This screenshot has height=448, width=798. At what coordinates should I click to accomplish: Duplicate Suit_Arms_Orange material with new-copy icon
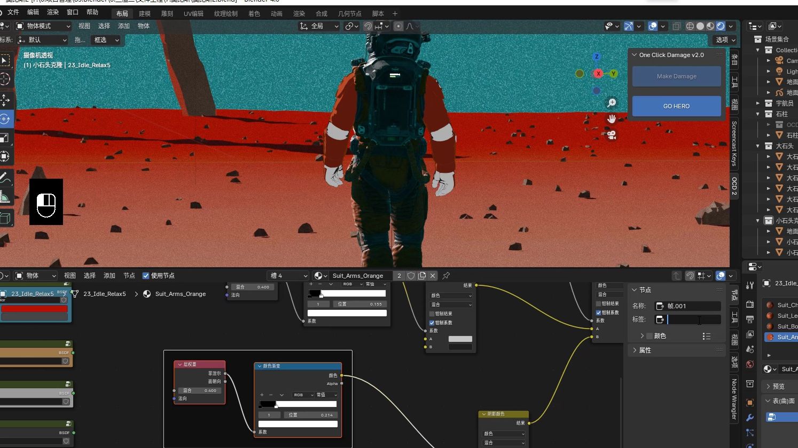[x=422, y=276]
